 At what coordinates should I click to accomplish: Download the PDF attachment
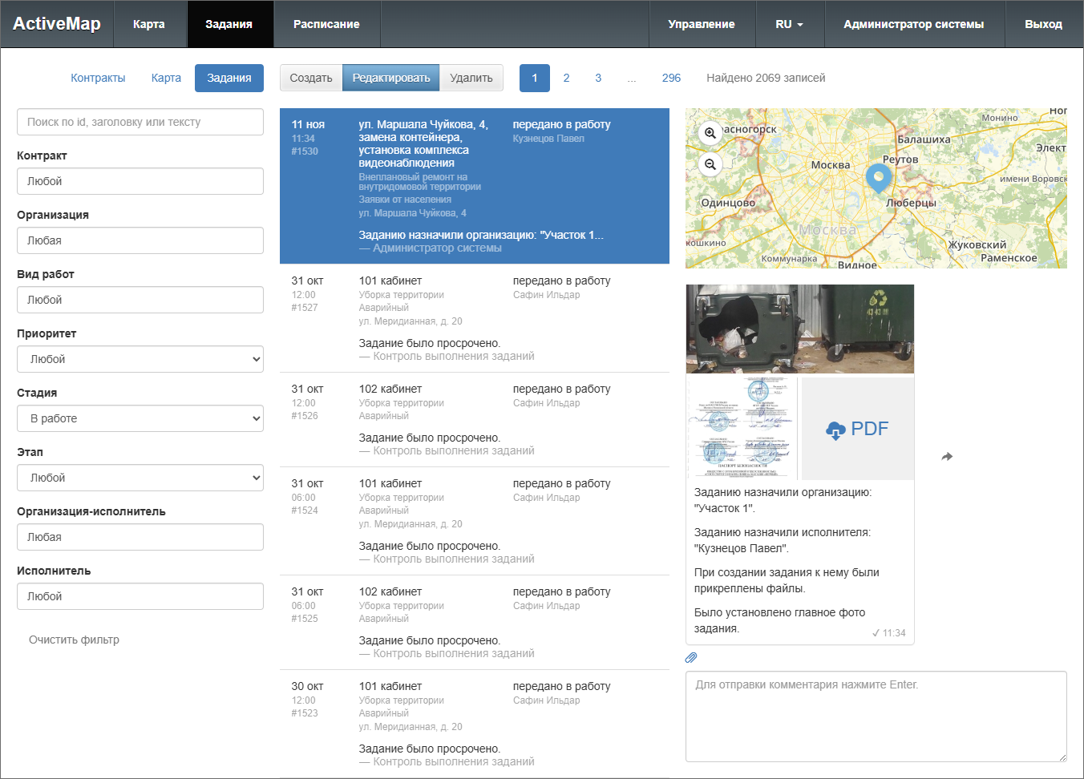858,429
